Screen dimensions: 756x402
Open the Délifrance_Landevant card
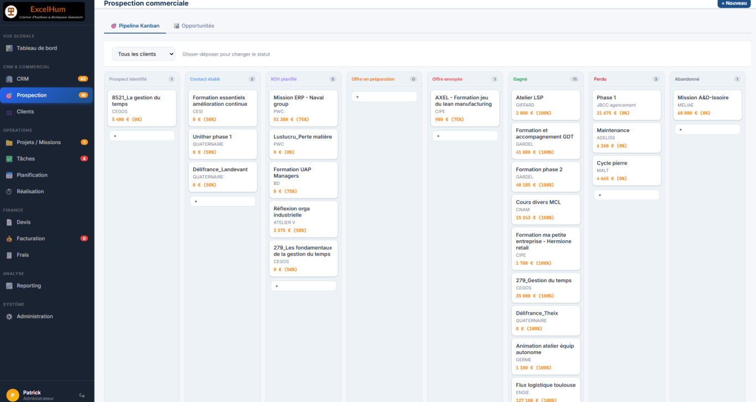coord(222,177)
